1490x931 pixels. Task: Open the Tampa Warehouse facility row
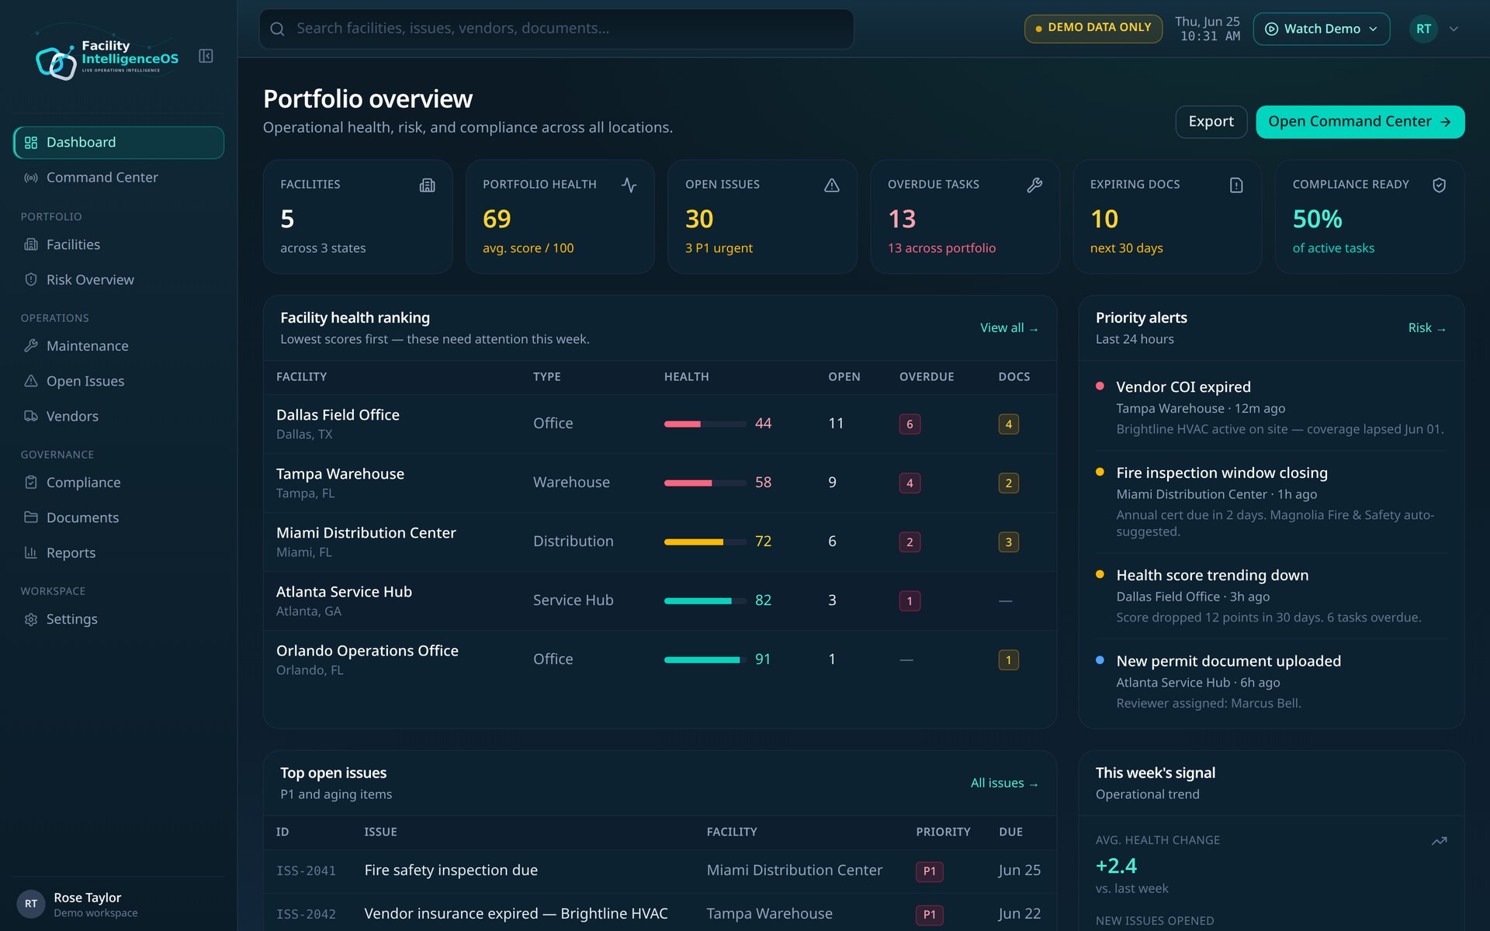(x=660, y=483)
